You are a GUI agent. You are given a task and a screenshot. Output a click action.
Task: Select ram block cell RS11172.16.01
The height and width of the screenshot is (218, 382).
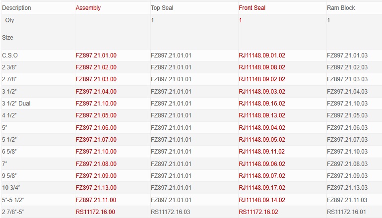(x=347, y=212)
